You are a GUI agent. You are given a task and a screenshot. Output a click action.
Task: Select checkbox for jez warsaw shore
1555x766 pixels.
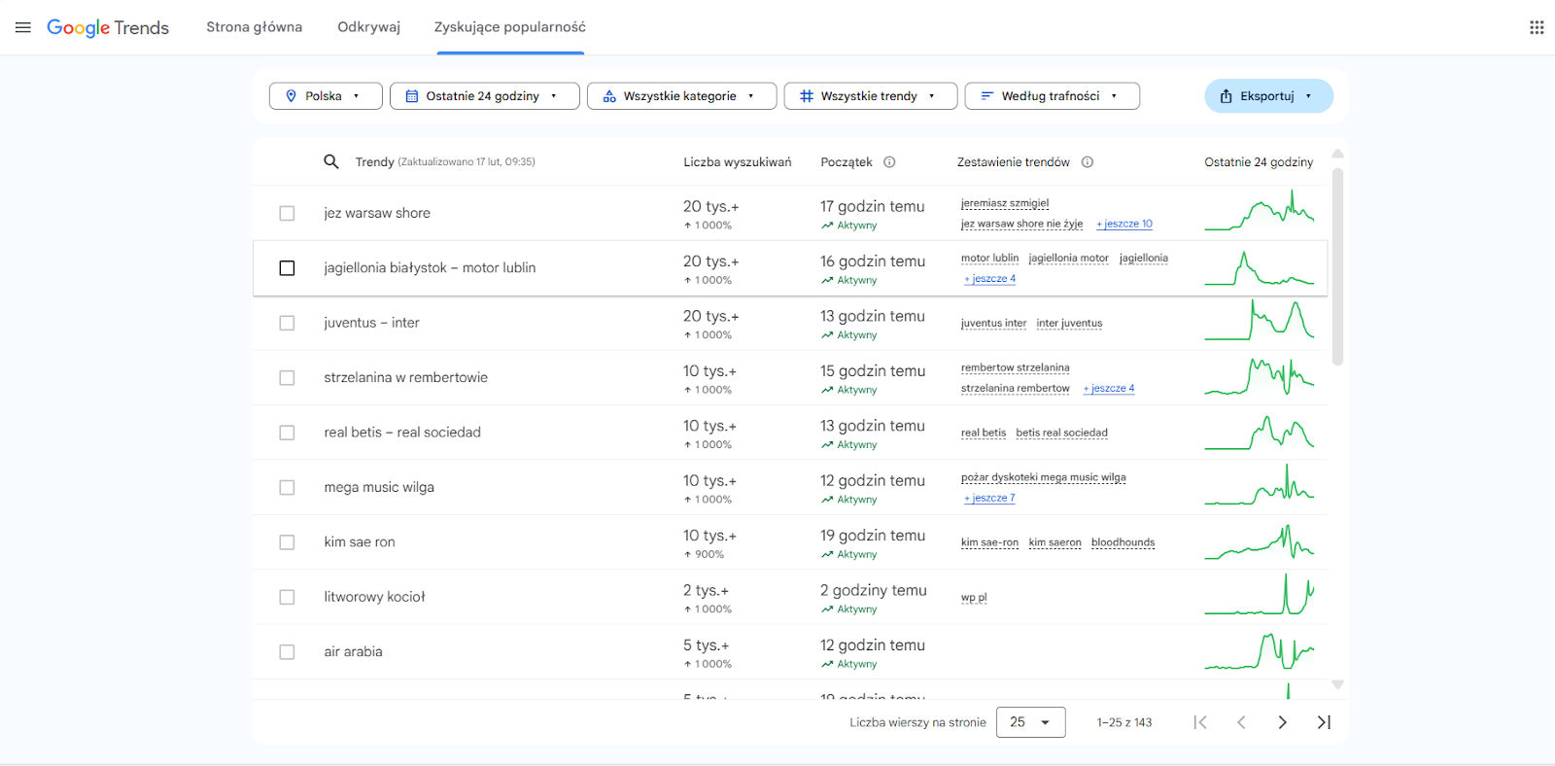287,213
